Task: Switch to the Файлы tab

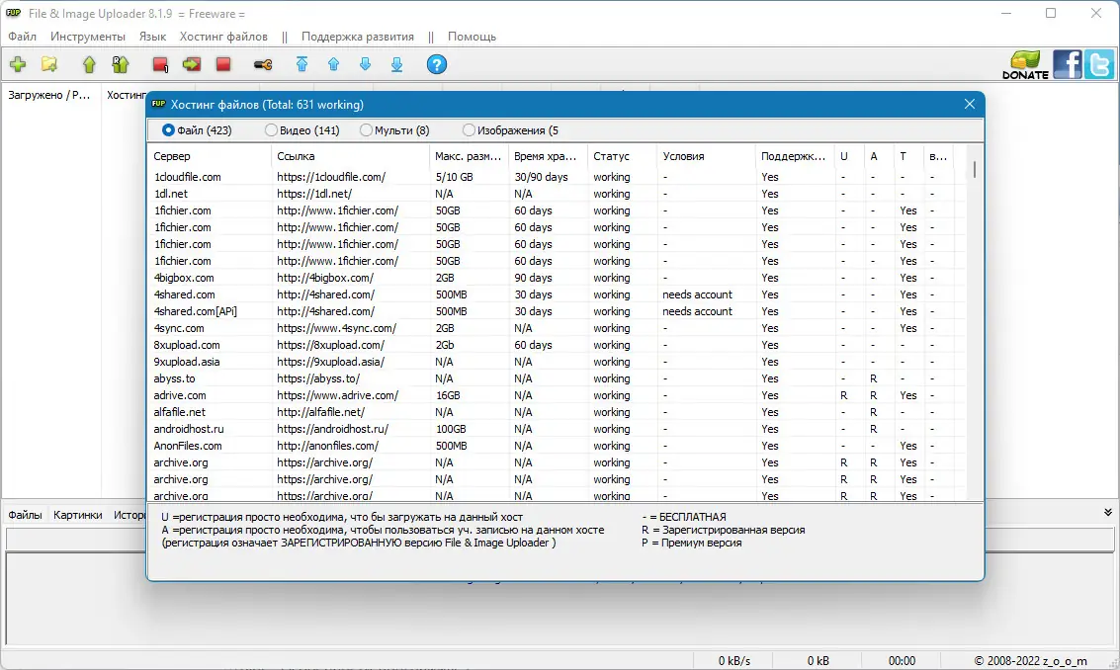Action: pos(25,514)
